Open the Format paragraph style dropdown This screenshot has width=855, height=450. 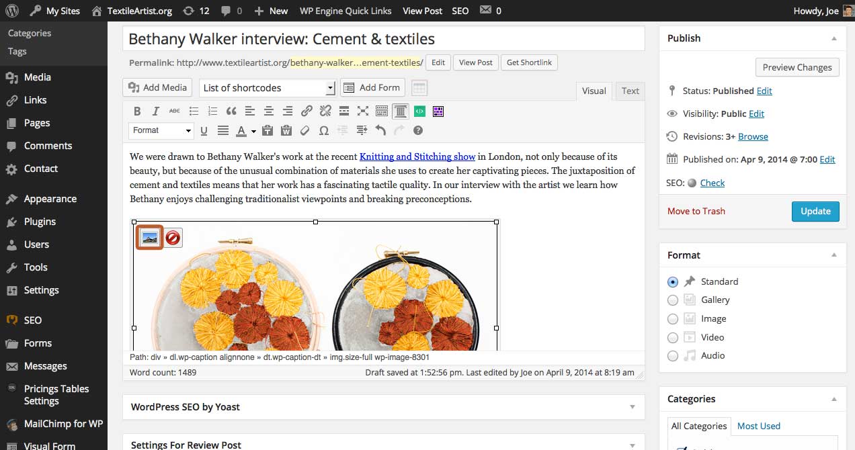pos(161,130)
